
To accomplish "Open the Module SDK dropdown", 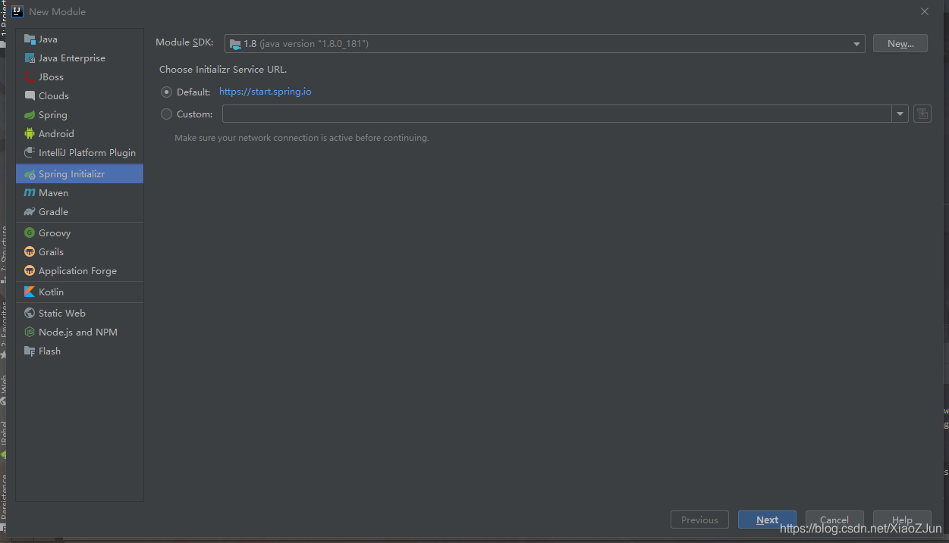I will [x=545, y=44].
